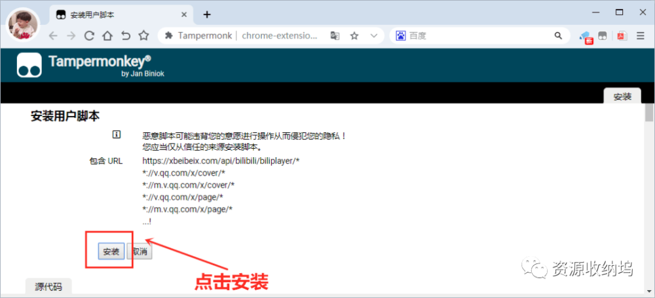Reload the page with refresh icon
The image size is (655, 298).
click(89, 36)
